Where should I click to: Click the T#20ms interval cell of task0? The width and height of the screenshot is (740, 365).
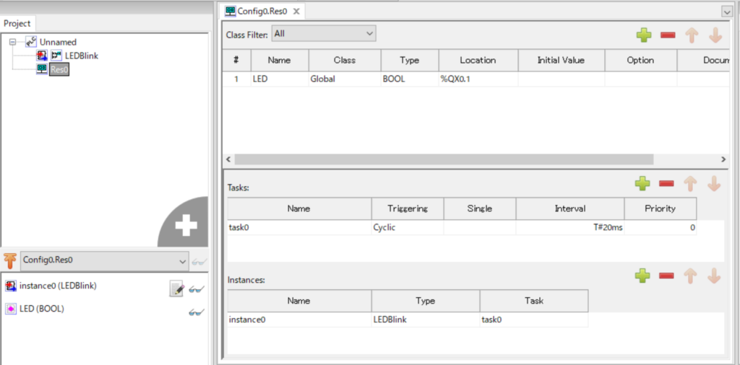pyautogui.click(x=569, y=227)
